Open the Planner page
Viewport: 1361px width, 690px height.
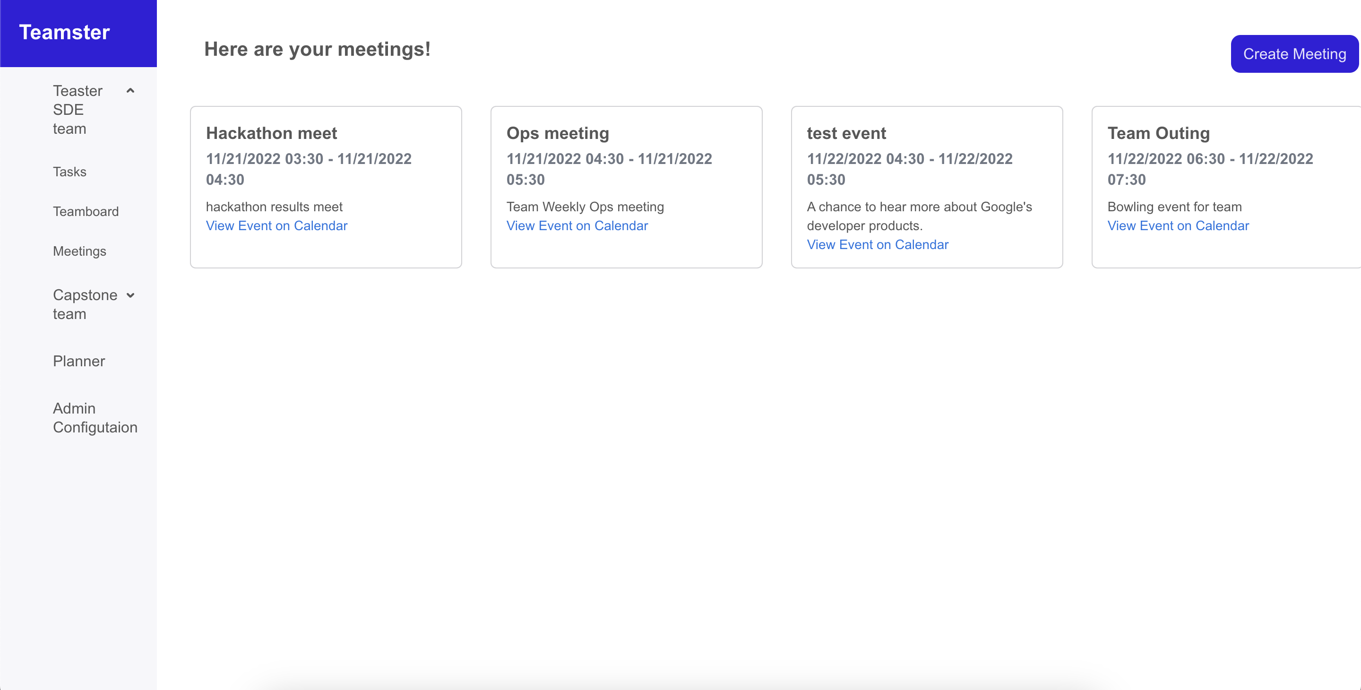(x=79, y=361)
